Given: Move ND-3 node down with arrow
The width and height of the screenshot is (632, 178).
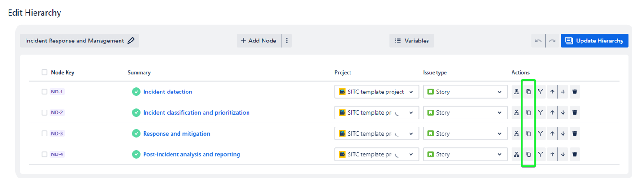Looking at the screenshot, I should click(x=563, y=134).
